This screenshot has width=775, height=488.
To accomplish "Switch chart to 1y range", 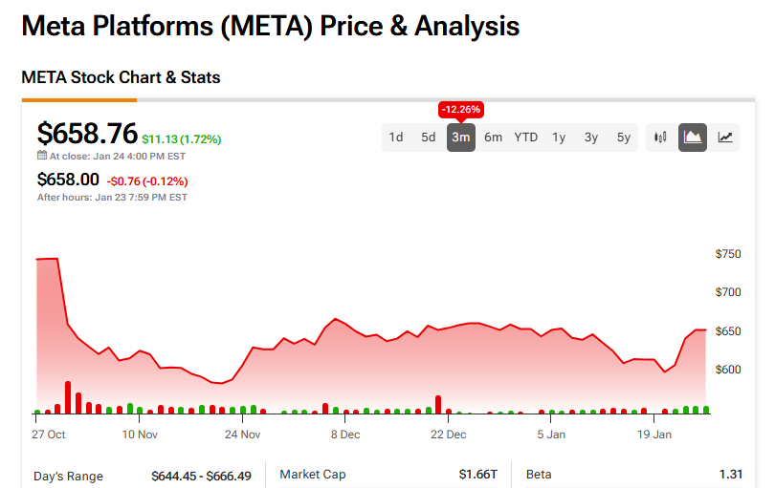I will [559, 138].
